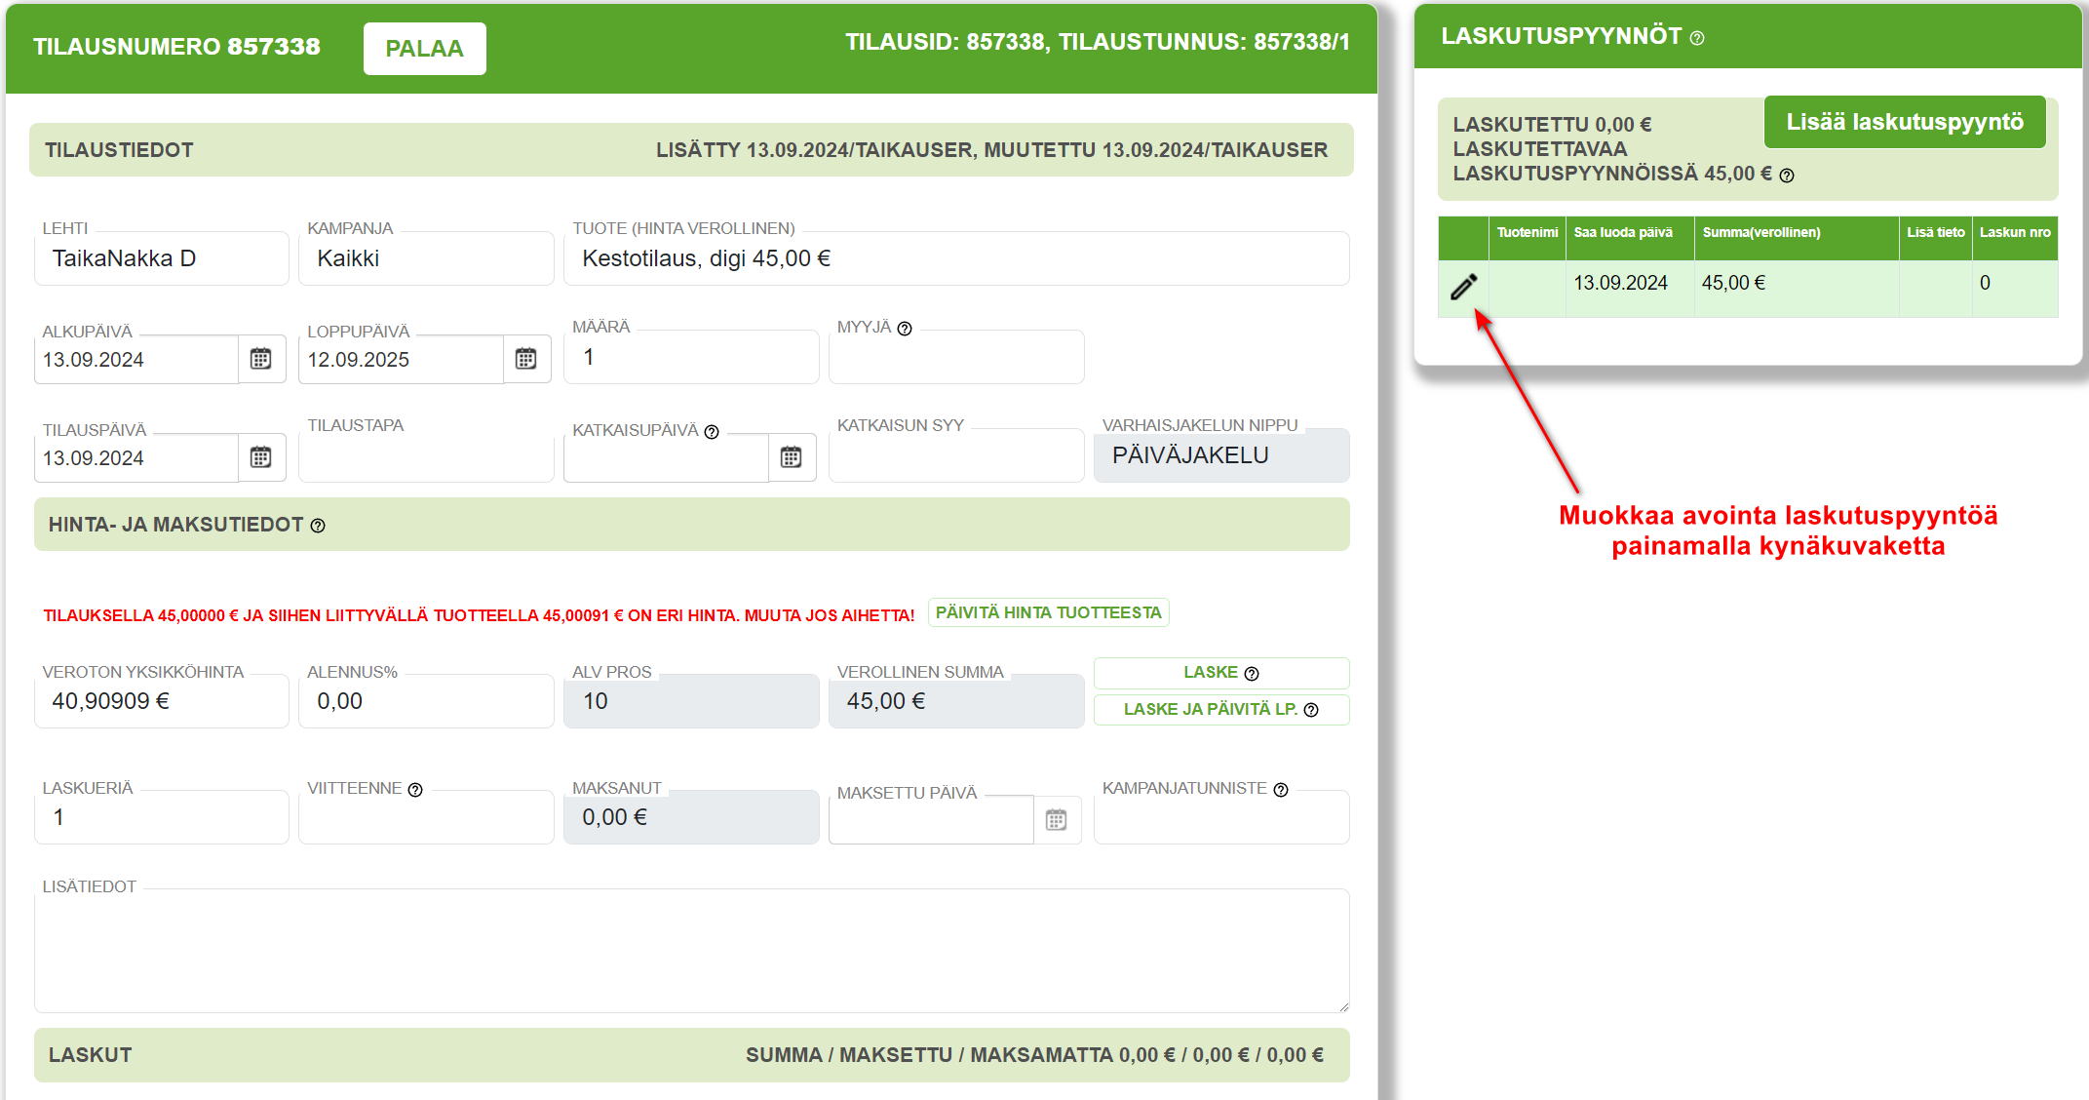Viewport: 2089px width, 1100px height.
Task: Click the help icon next to Myyjä
Action: [905, 329]
